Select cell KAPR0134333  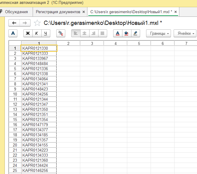(x=39, y=155)
